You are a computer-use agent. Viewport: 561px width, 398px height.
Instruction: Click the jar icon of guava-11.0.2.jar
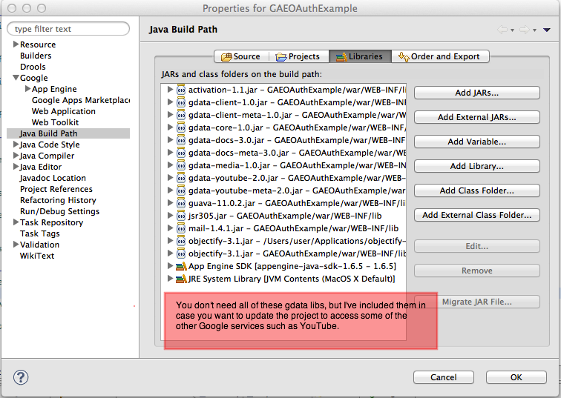181,203
